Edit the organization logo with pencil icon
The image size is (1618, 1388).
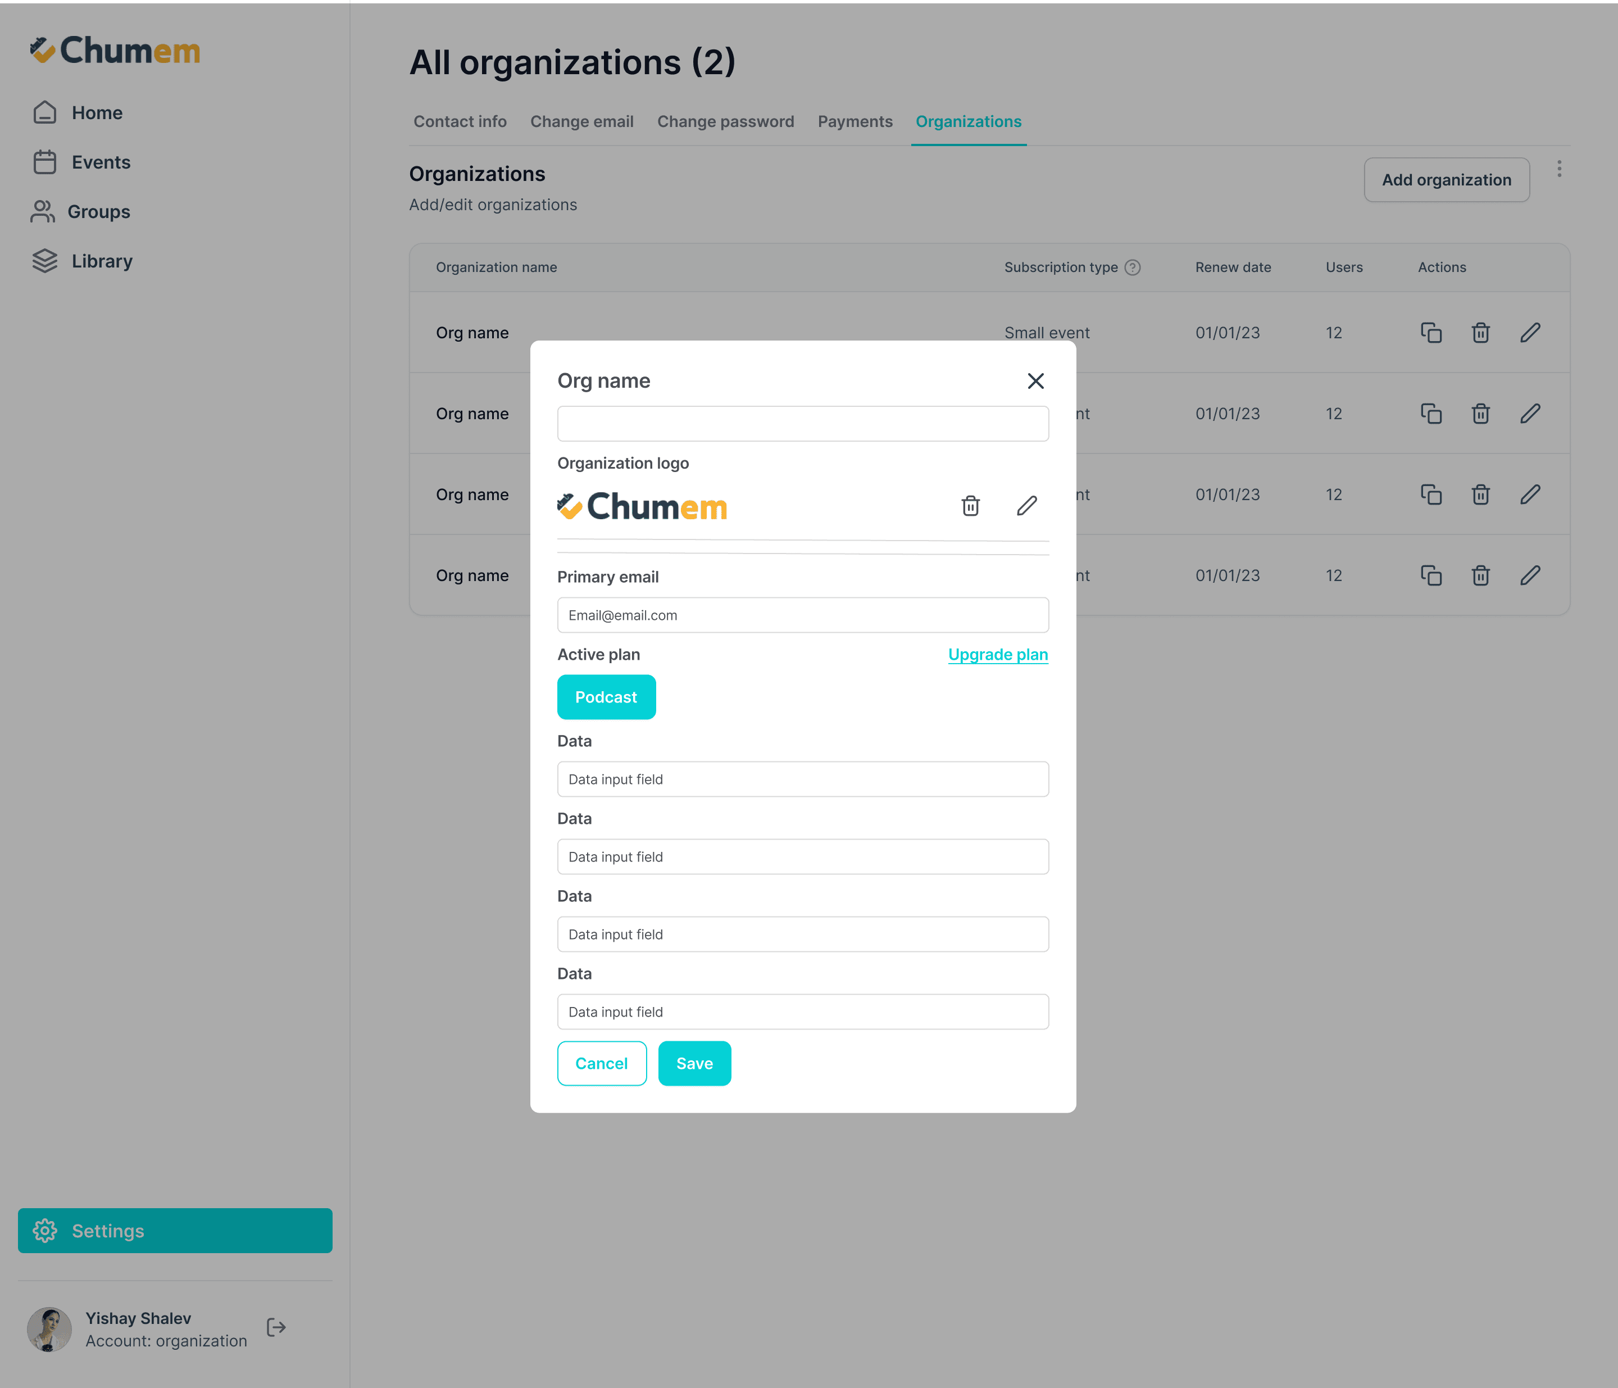click(x=1027, y=506)
